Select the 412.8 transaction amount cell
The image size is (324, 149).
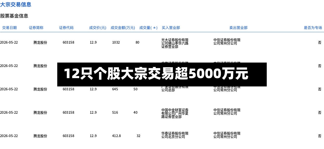click(x=116, y=136)
